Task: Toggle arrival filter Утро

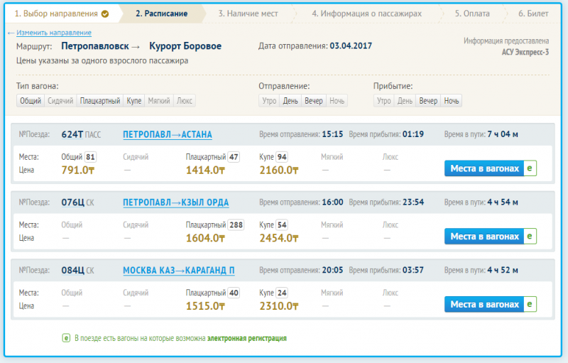Action: [384, 101]
